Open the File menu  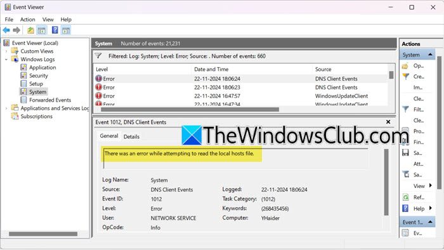pyautogui.click(x=9, y=20)
